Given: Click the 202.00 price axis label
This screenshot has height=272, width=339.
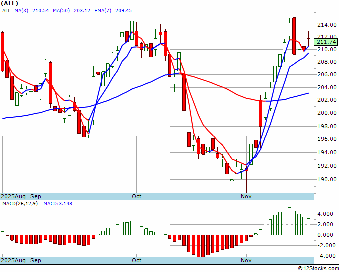Looking at the screenshot, I should [x=327, y=100].
